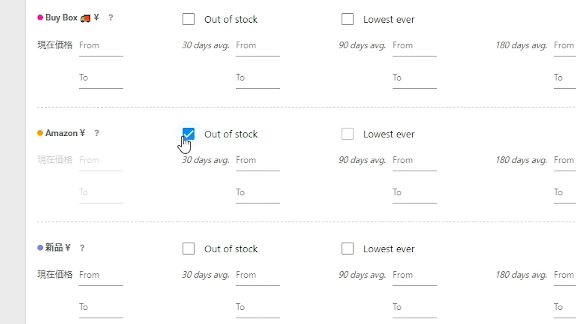The image size is (576, 324).
Task: Focus Amazon 30 days avg. From field
Action: pos(258,160)
